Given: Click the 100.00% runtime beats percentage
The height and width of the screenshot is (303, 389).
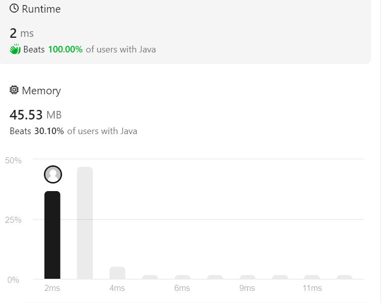Looking at the screenshot, I should tap(65, 49).
